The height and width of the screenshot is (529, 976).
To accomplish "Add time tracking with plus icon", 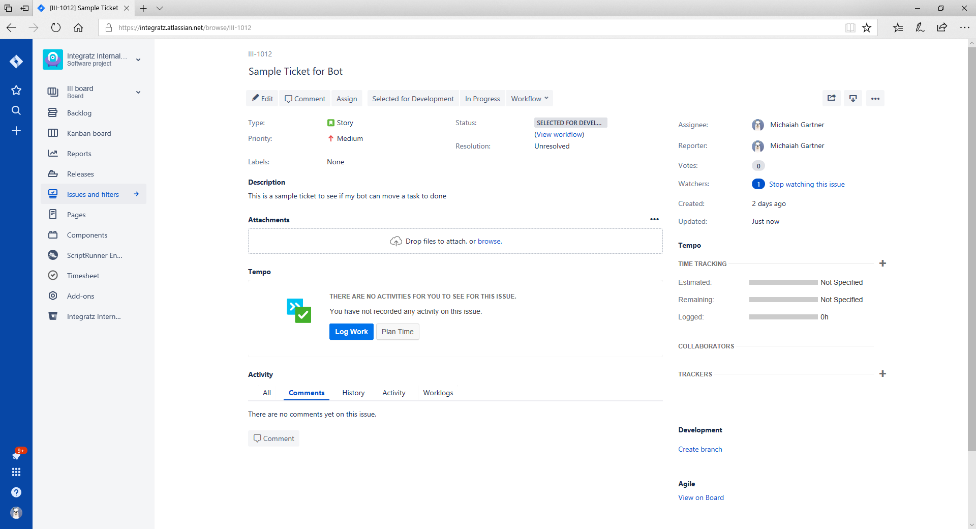I will (882, 263).
